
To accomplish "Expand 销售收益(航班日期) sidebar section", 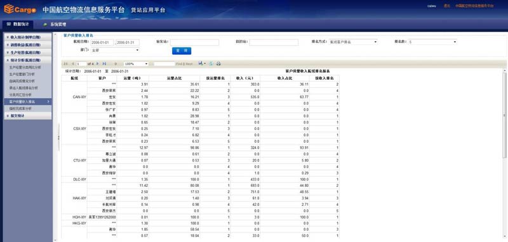I will tap(27, 45).
